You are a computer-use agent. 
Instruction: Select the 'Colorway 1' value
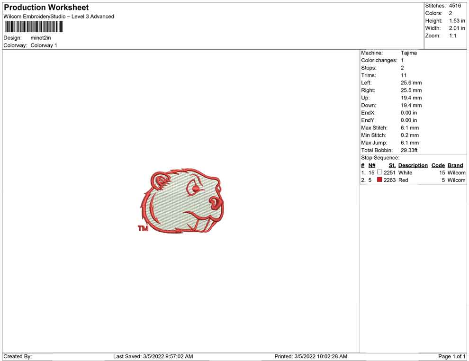pos(44,45)
